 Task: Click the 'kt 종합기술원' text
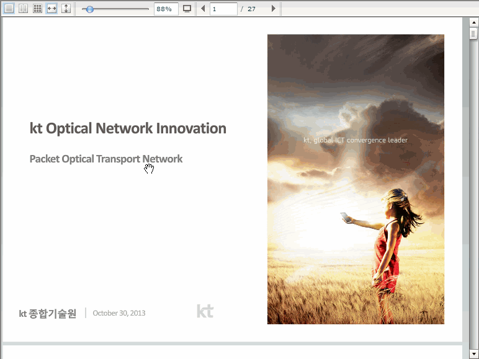(x=47, y=314)
